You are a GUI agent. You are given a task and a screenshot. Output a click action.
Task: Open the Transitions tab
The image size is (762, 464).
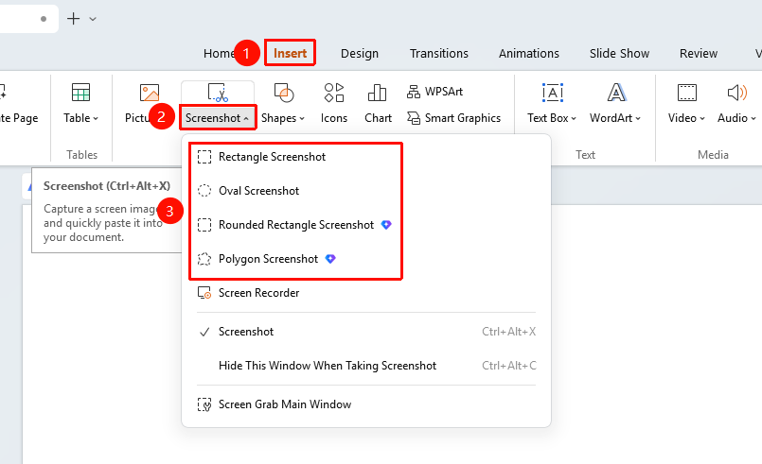tap(439, 53)
